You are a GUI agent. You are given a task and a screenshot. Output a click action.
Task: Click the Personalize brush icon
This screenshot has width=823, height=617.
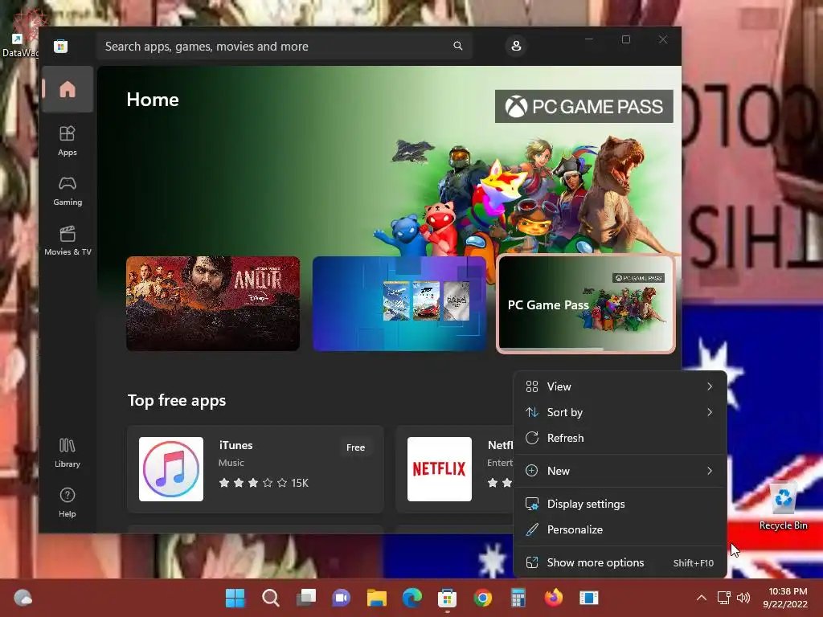pos(532,530)
